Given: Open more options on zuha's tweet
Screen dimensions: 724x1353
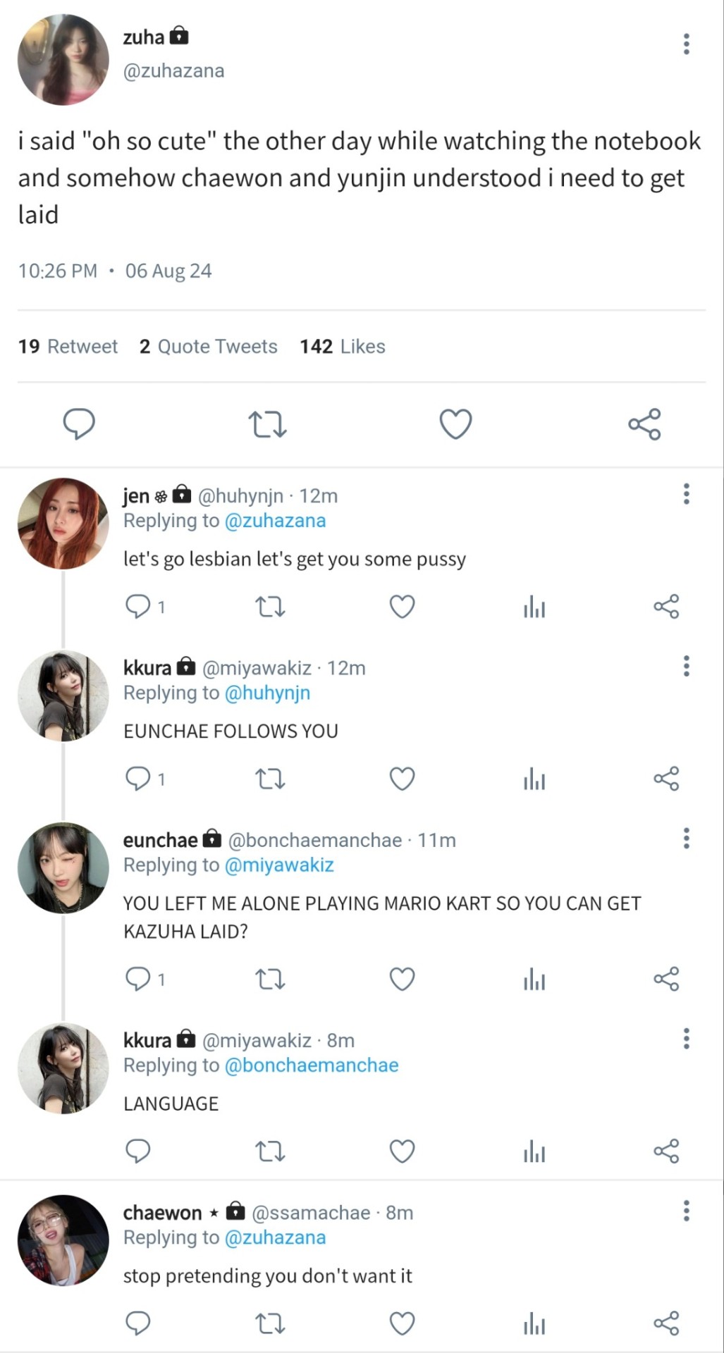Looking at the screenshot, I should 686,44.
